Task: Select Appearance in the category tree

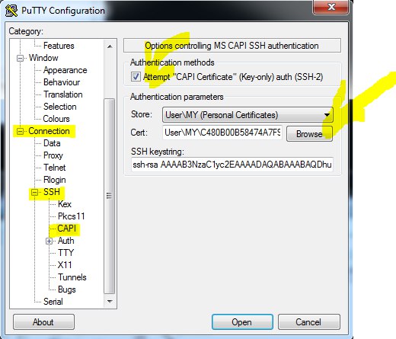Action: 65,70
